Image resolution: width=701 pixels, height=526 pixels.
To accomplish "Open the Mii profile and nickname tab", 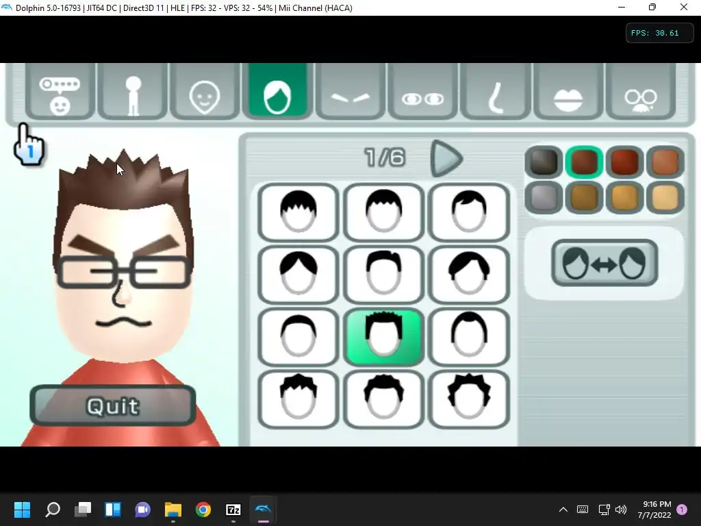I will pos(60,92).
